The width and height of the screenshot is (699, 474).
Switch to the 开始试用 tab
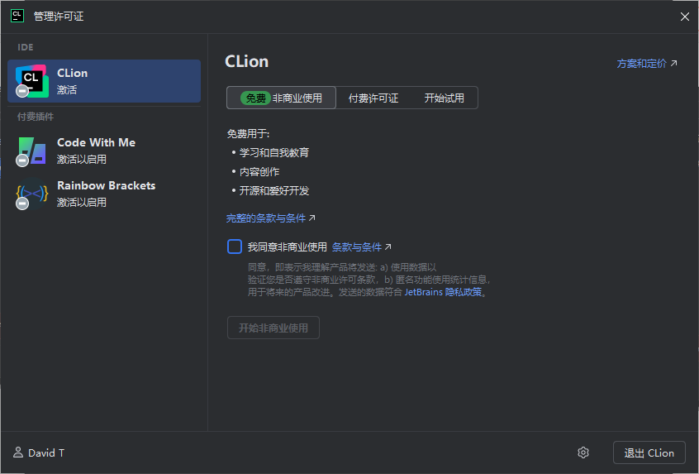[444, 98]
